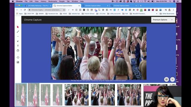This screenshot has width=191, height=107.
Task: Open the utility accounts bookmark folder
Action: tap(114, 14)
